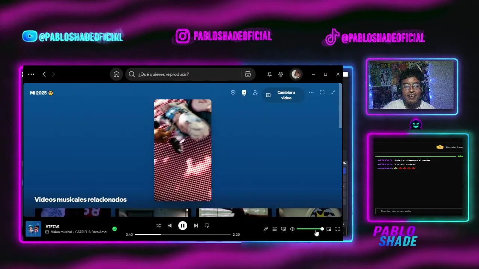
Task: Click the total duration 2:29
Action: [x=236, y=235]
